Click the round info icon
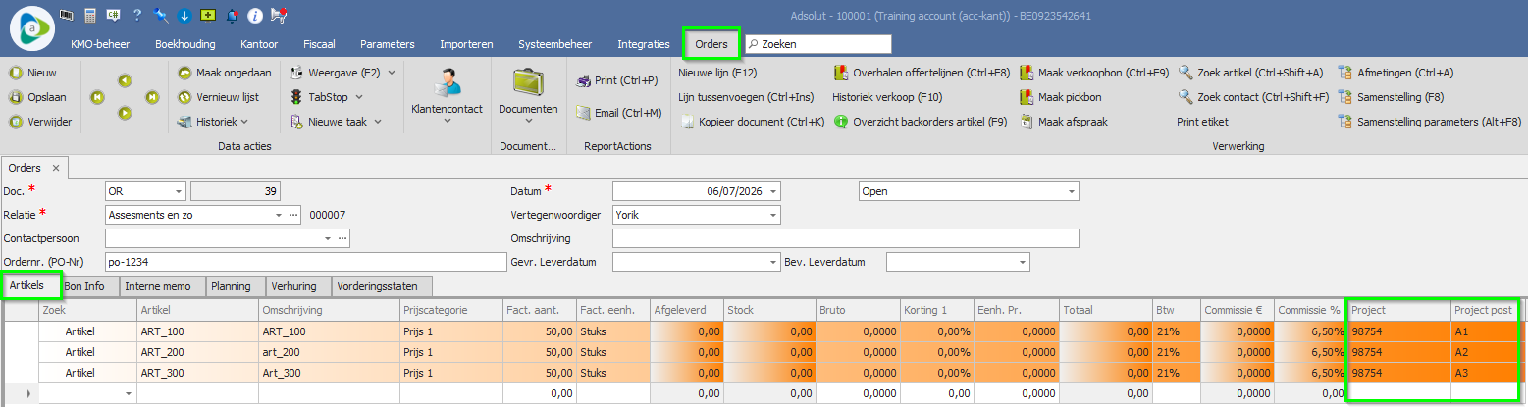This screenshot has height=407, width=1528. [x=254, y=15]
